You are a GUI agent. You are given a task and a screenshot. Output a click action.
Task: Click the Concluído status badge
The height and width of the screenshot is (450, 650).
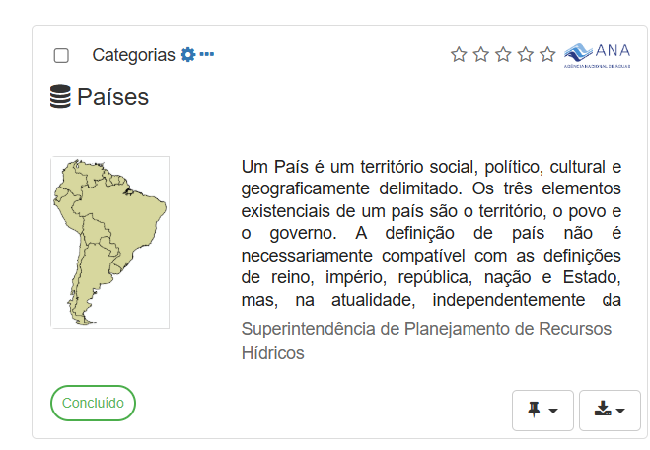point(93,403)
